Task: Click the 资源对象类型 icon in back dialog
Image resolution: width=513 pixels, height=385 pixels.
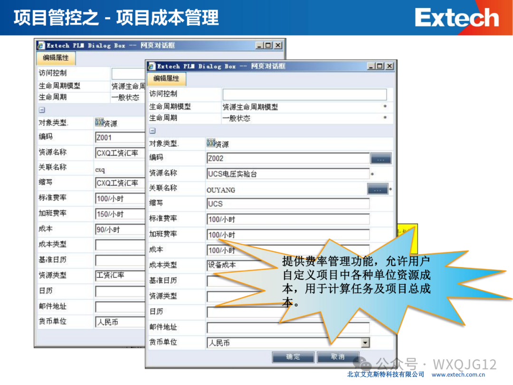Action: tap(99, 122)
